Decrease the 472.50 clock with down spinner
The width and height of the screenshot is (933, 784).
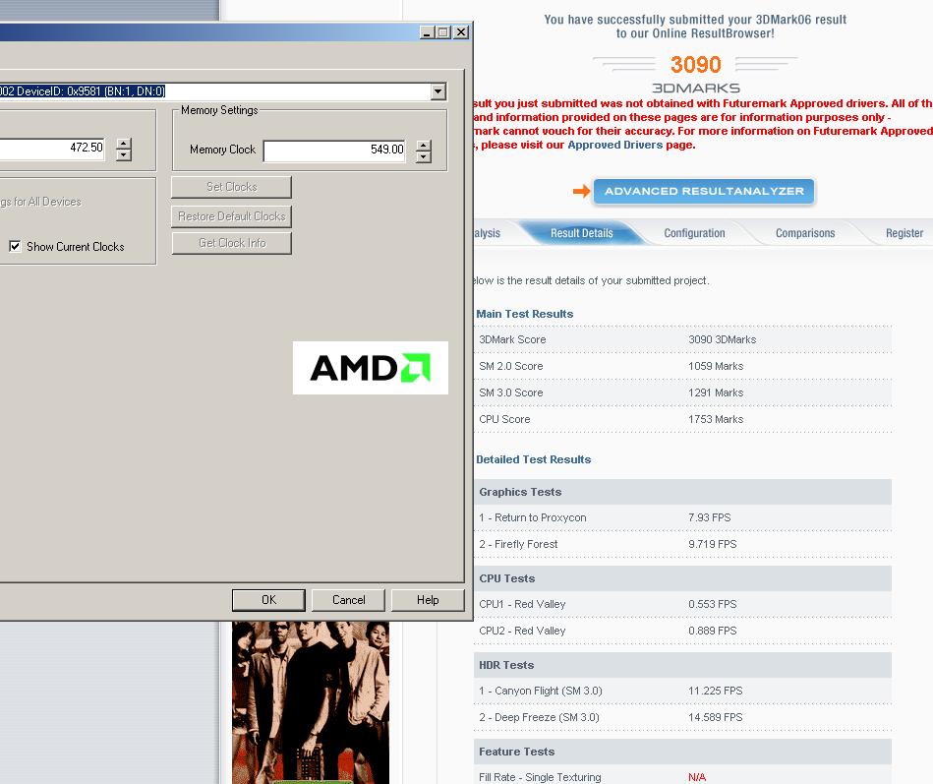124,155
